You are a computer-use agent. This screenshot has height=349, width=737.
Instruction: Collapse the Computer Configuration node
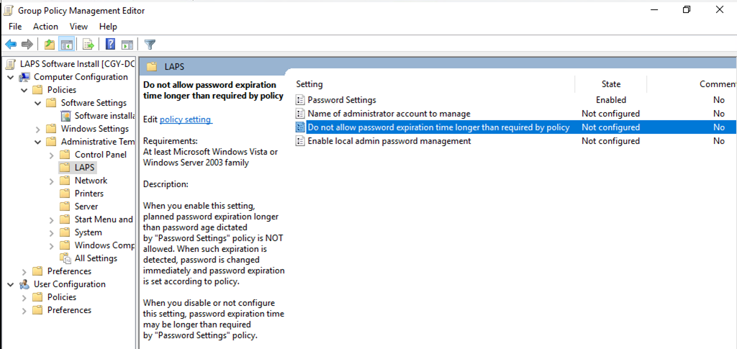click(12, 77)
